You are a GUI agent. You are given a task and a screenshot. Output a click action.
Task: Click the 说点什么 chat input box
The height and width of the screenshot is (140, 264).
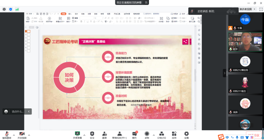tap(18, 111)
